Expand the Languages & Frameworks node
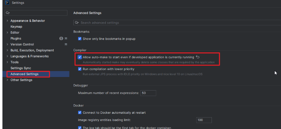 [7, 56]
